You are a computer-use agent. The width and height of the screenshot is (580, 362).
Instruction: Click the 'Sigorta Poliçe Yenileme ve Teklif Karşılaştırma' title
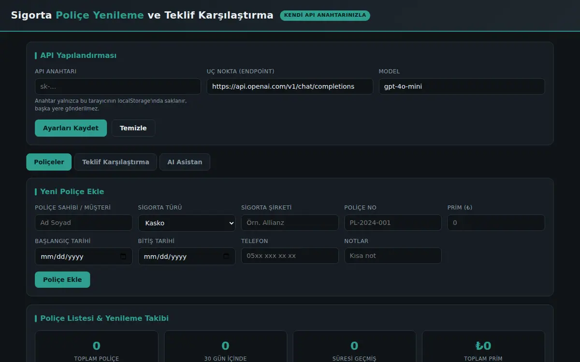142,15
